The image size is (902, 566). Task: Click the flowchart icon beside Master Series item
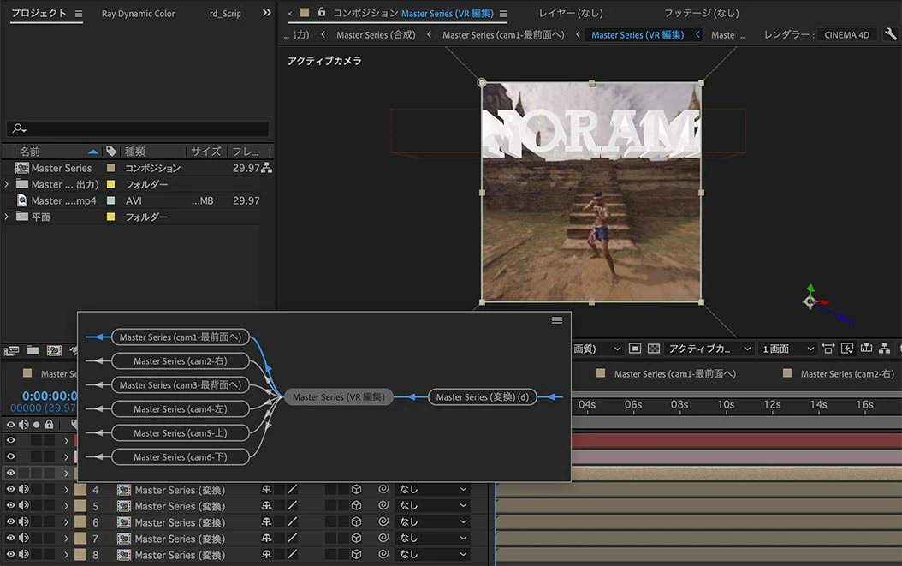click(x=266, y=168)
